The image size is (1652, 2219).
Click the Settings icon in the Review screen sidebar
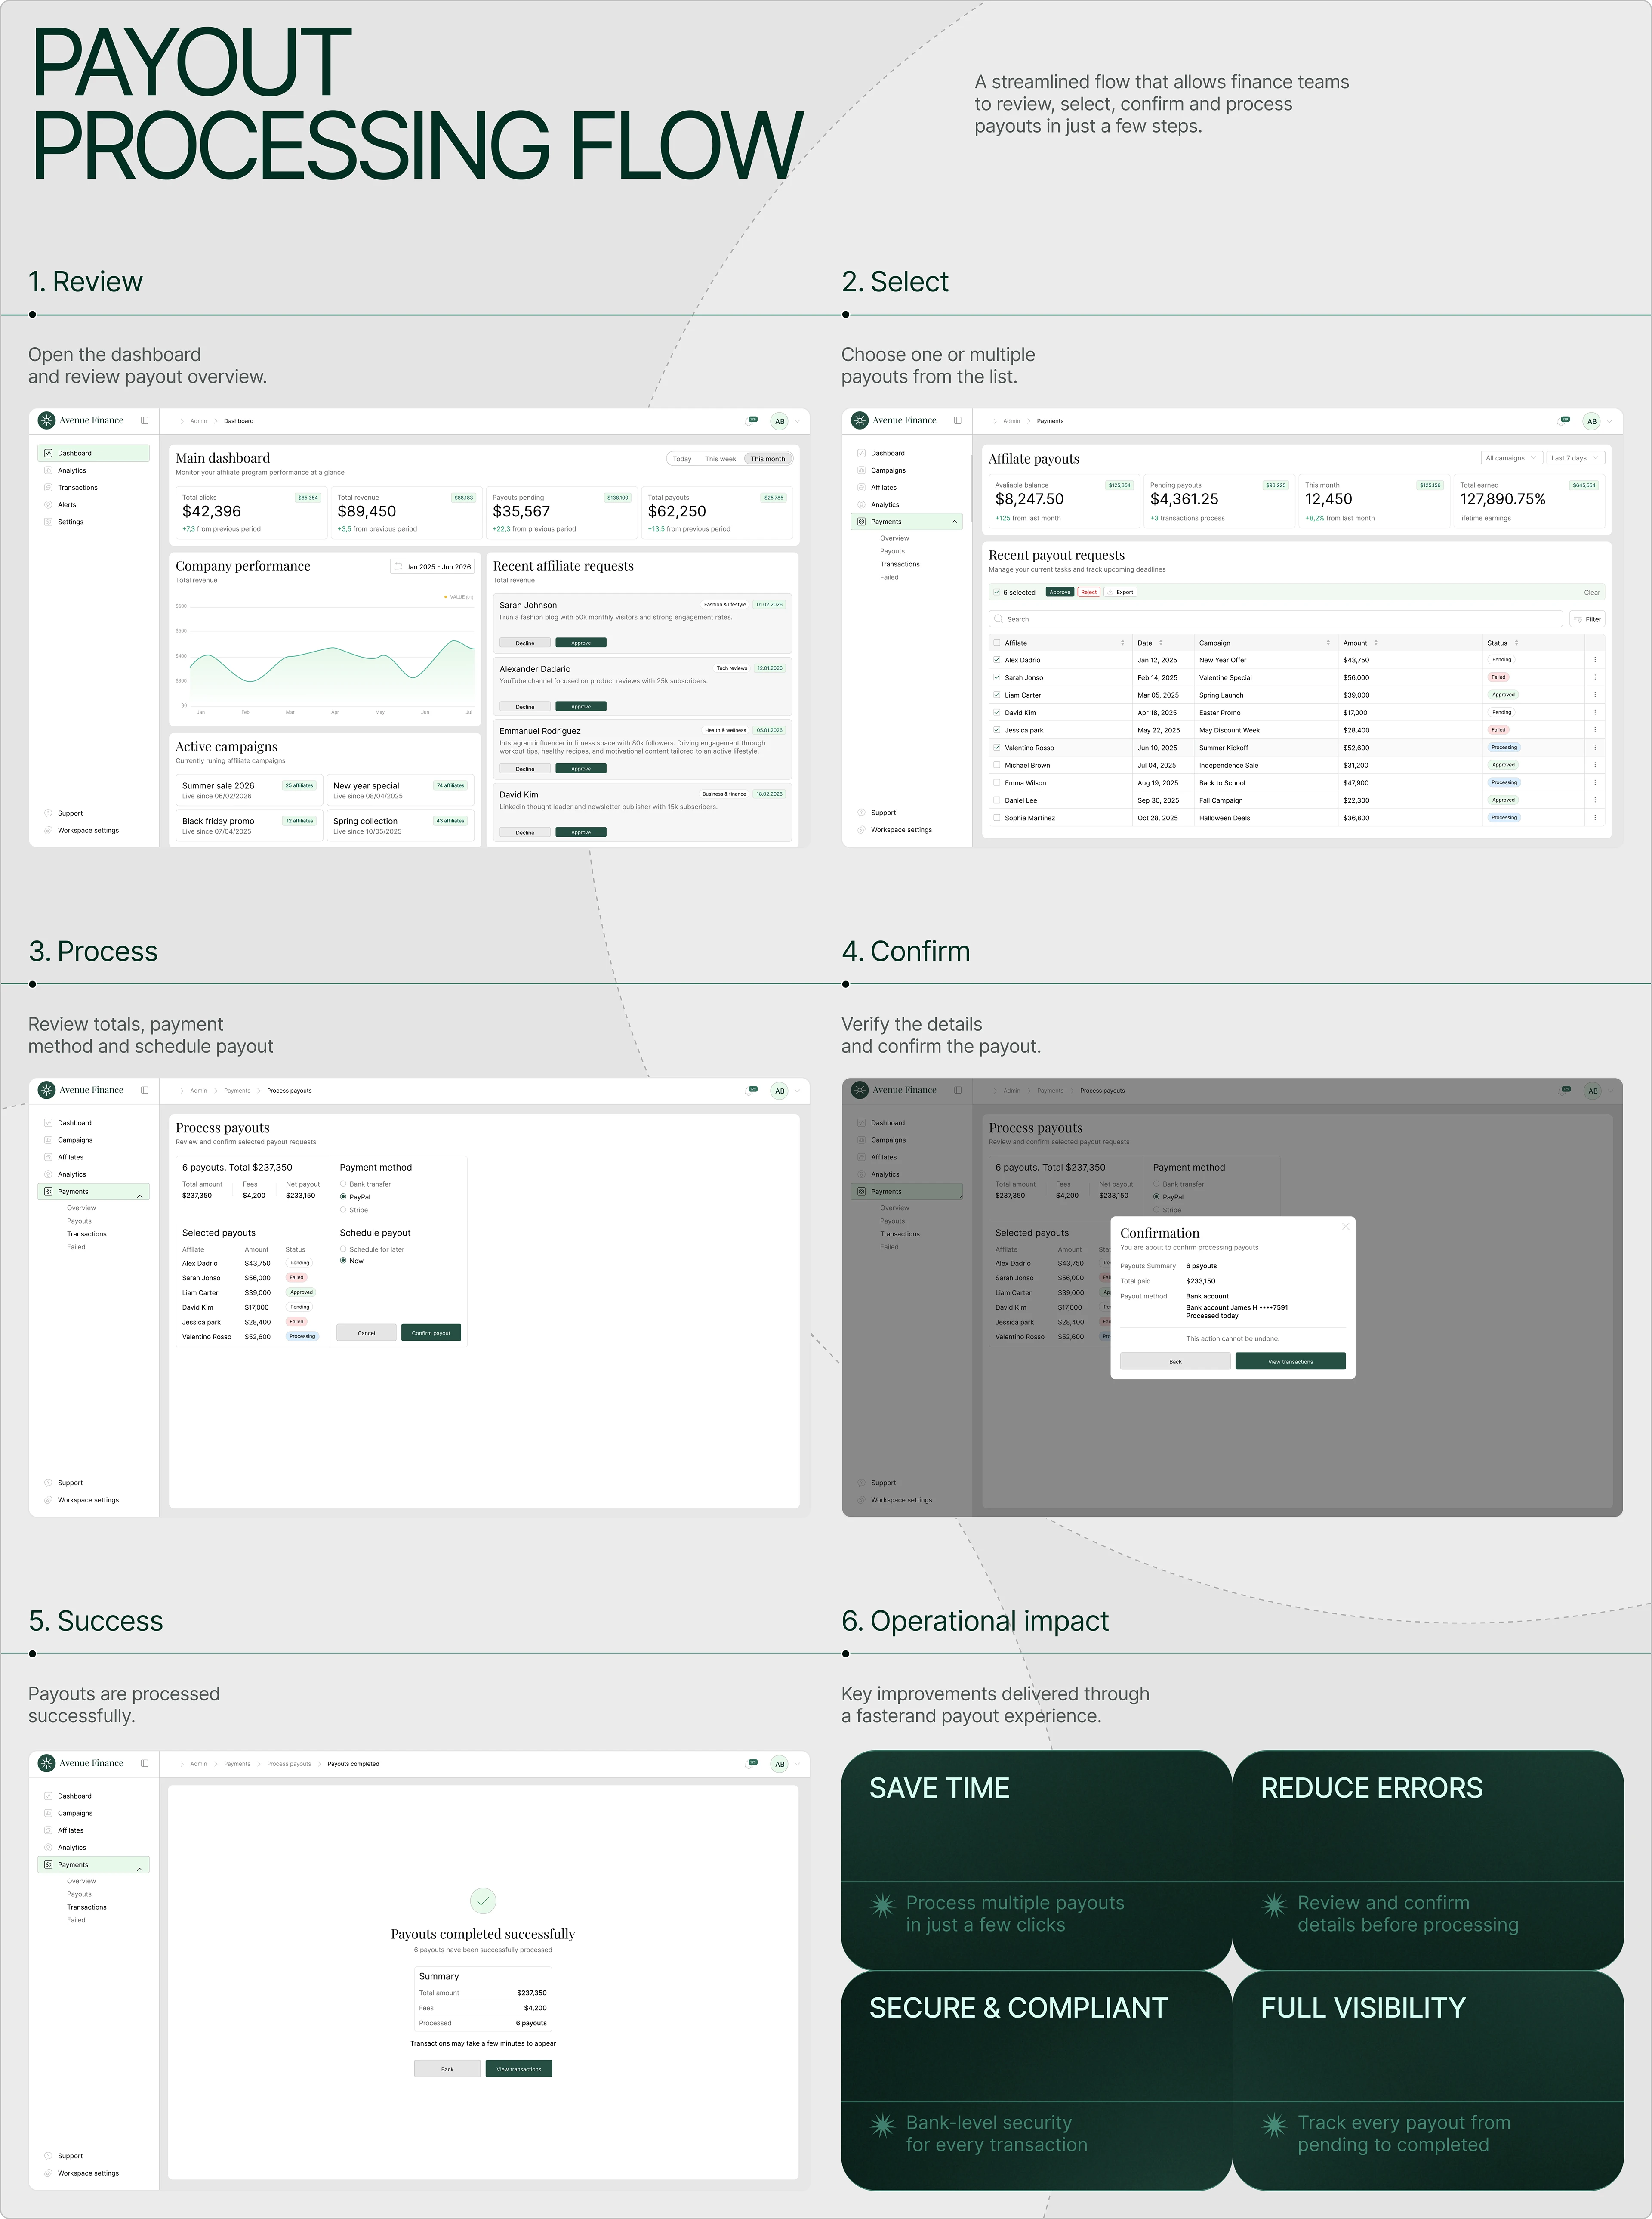pos(48,522)
